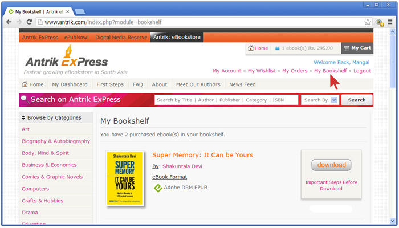Open a new browser tab
The width and height of the screenshot is (399, 228).
pyautogui.click(x=80, y=12)
